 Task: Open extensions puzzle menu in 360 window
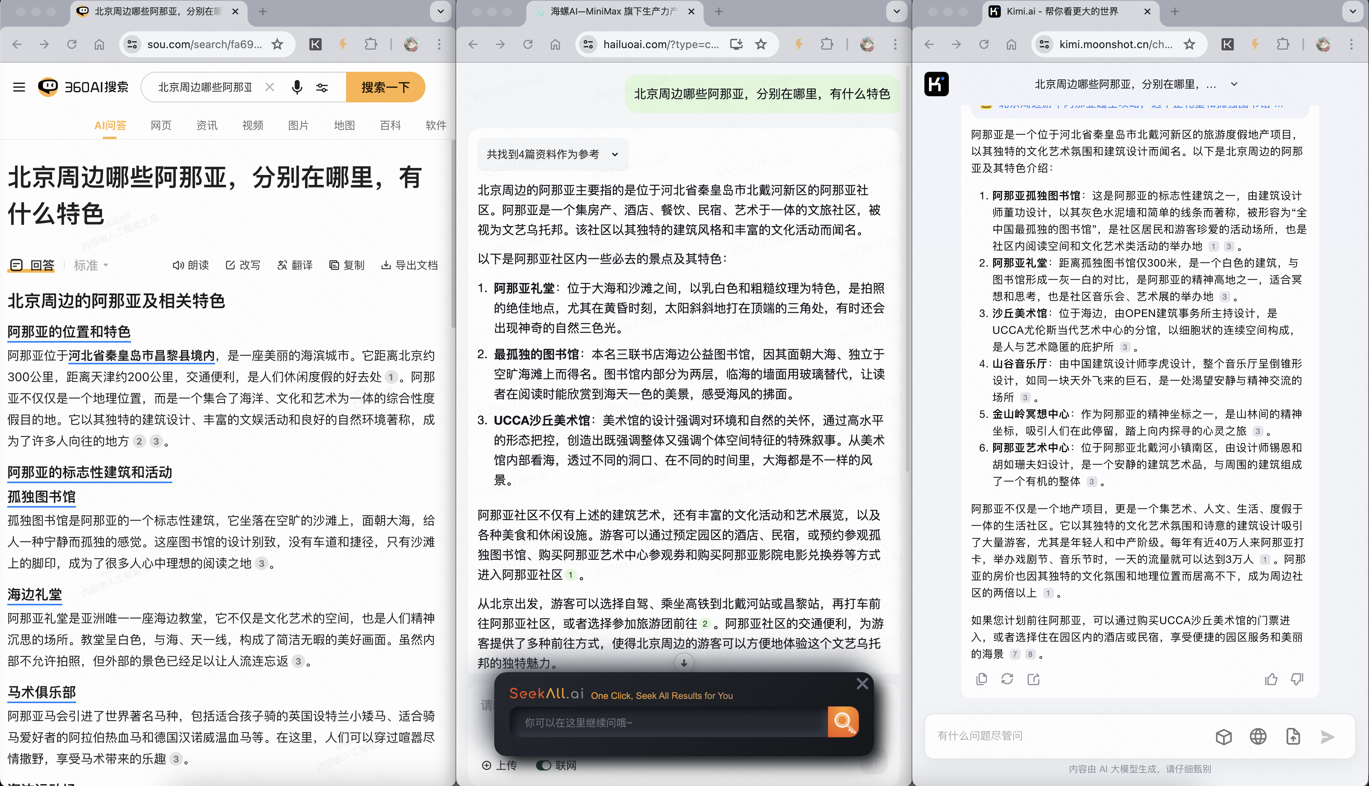tap(370, 44)
